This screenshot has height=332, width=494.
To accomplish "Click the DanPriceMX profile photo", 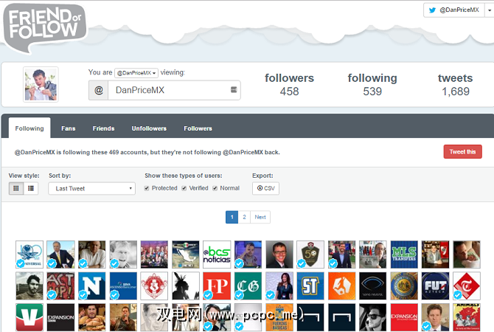I will (41, 85).
